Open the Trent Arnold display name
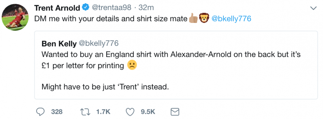The width and height of the screenshot is (323, 119). pos(57,8)
